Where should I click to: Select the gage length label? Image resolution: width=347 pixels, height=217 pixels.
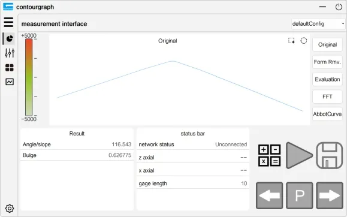[x=153, y=183]
